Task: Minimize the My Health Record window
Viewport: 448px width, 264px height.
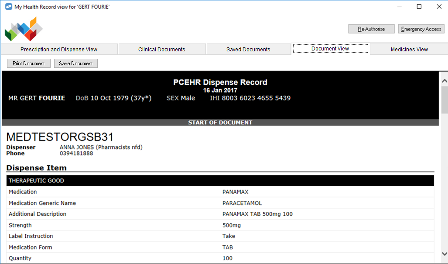Action: pos(399,7)
